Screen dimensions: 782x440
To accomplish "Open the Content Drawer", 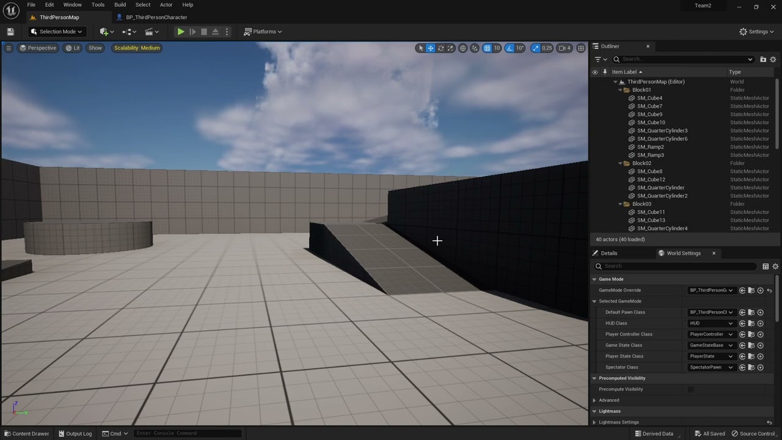I will point(27,434).
